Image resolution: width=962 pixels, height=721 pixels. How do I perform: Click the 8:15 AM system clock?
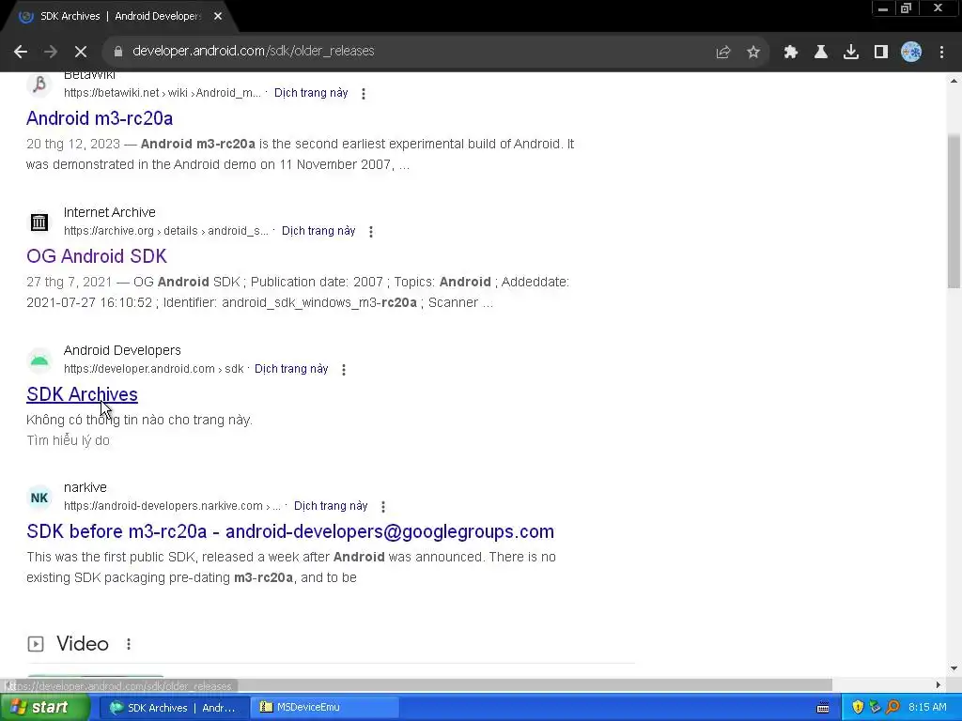927,708
